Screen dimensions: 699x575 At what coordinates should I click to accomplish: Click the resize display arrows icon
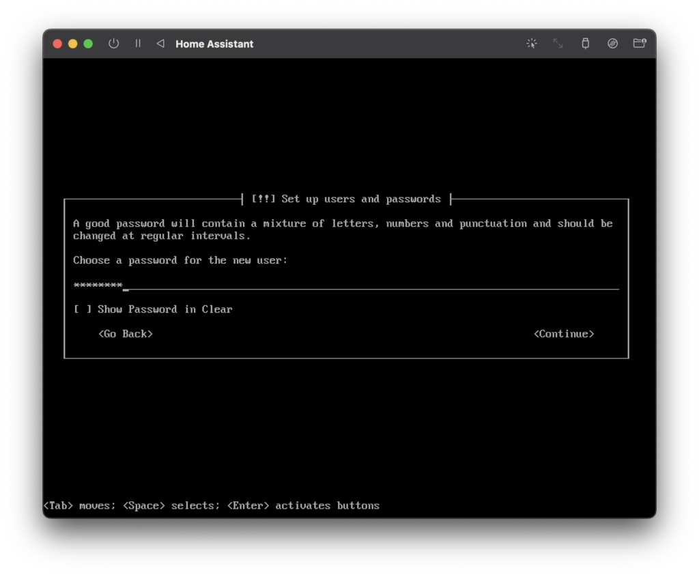click(558, 43)
